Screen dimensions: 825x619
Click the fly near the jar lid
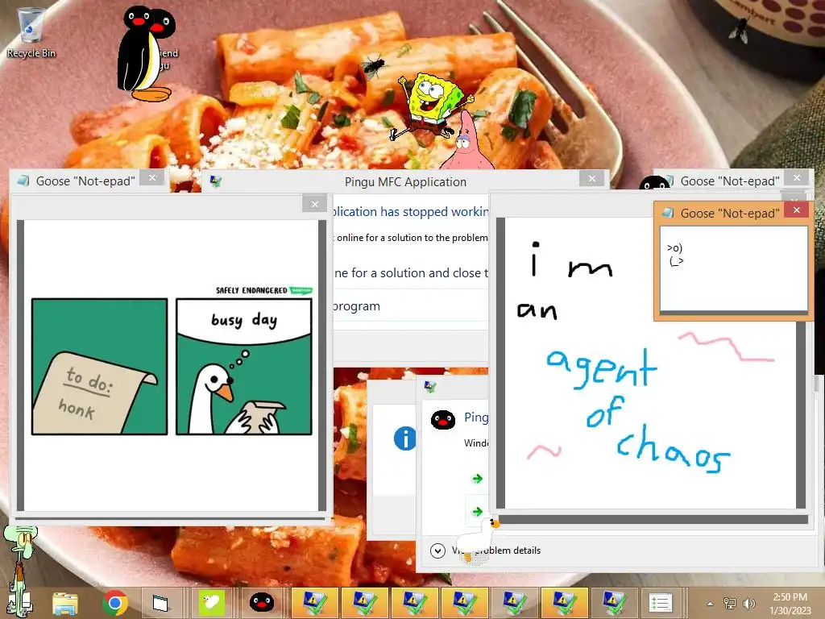coord(740,31)
